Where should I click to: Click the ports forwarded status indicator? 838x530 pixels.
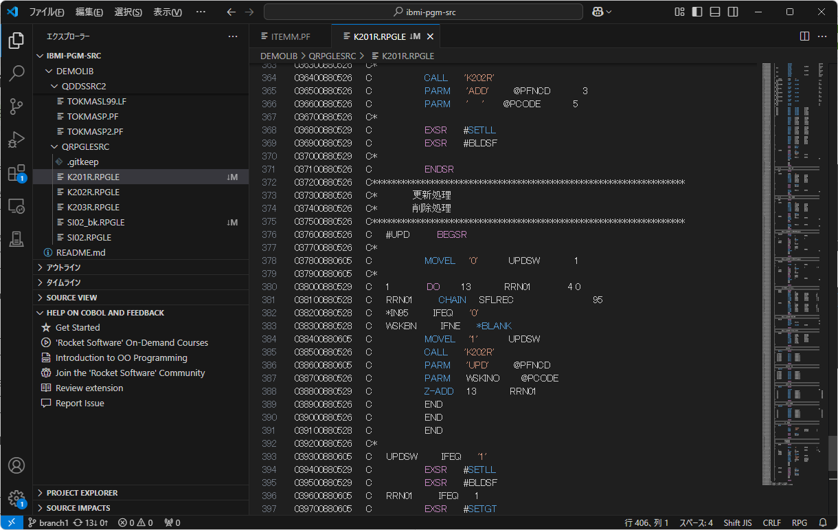coord(172,523)
